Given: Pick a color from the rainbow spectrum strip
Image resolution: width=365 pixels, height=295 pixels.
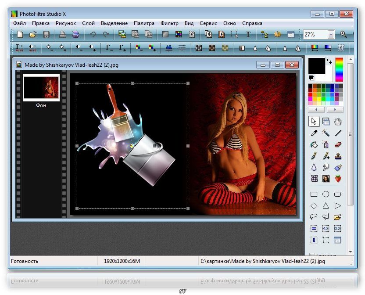Looking at the screenshot, I should click(x=339, y=69).
